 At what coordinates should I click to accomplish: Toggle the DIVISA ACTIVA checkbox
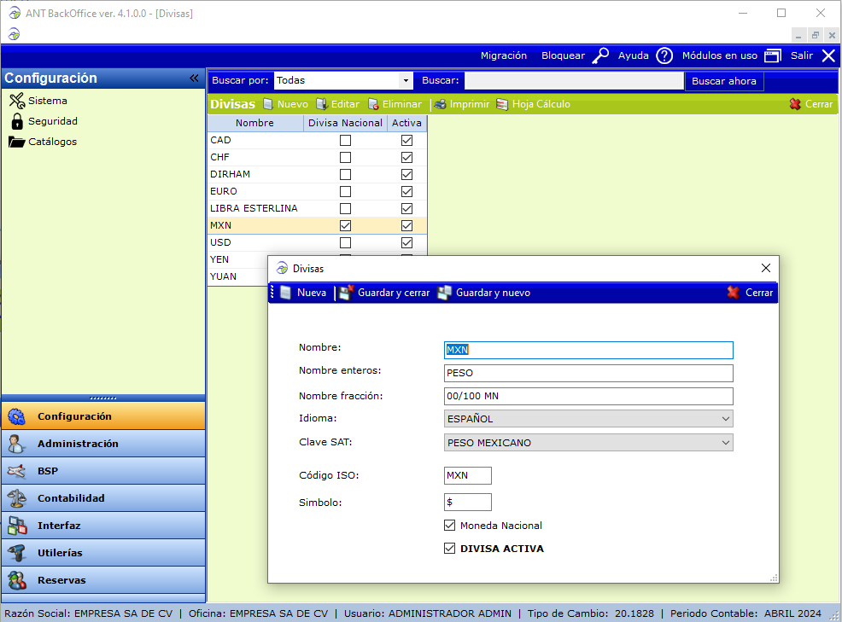(450, 549)
